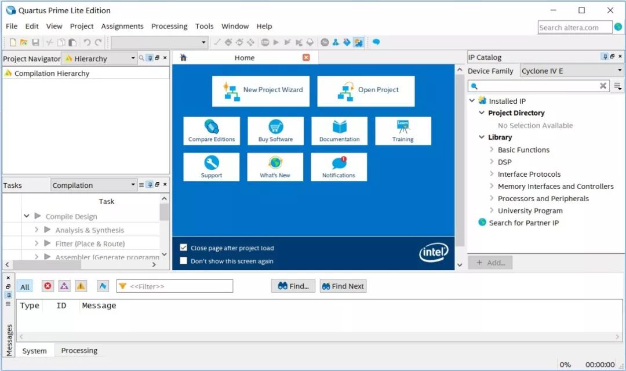Click the Project Navigator search magnifier icon
The image size is (626, 371).
(141, 58)
